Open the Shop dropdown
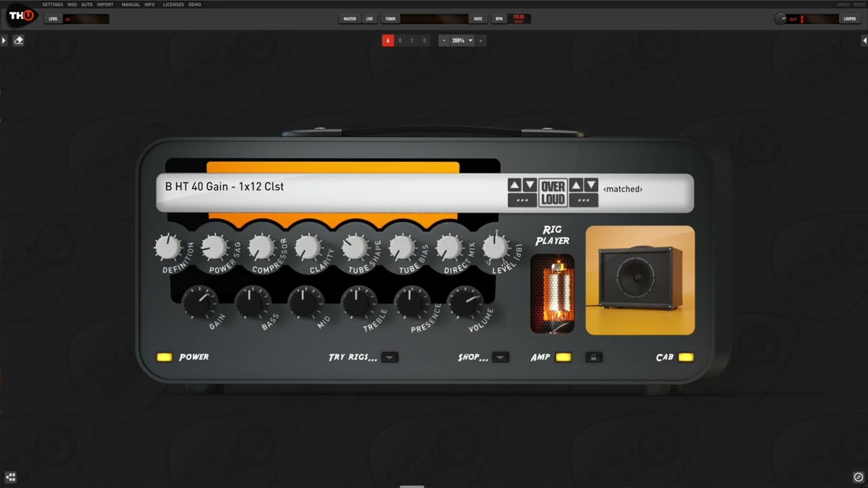 click(x=500, y=357)
